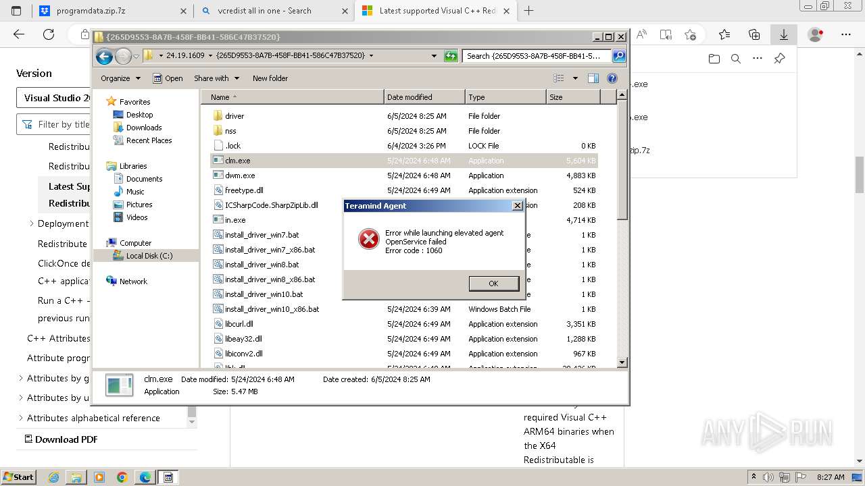Switch to Latest supported Visual C++ tab
The height and width of the screenshot is (486, 865).
[x=435, y=11]
